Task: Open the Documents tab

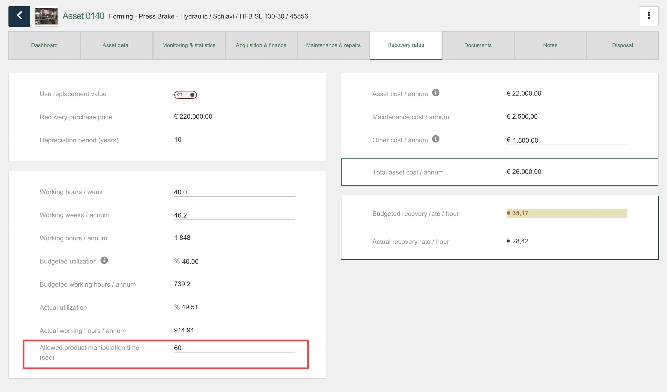Action: (478, 45)
